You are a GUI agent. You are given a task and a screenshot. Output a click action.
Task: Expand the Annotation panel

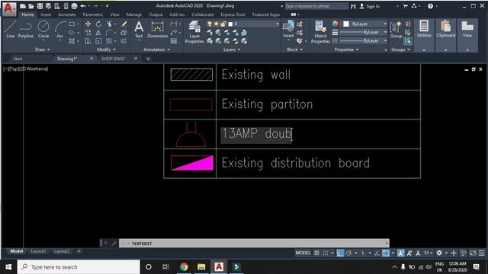coord(157,49)
